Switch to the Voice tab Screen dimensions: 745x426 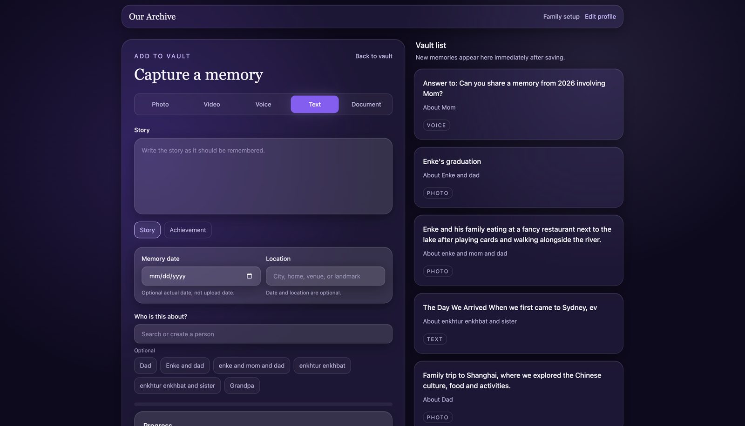tap(263, 104)
